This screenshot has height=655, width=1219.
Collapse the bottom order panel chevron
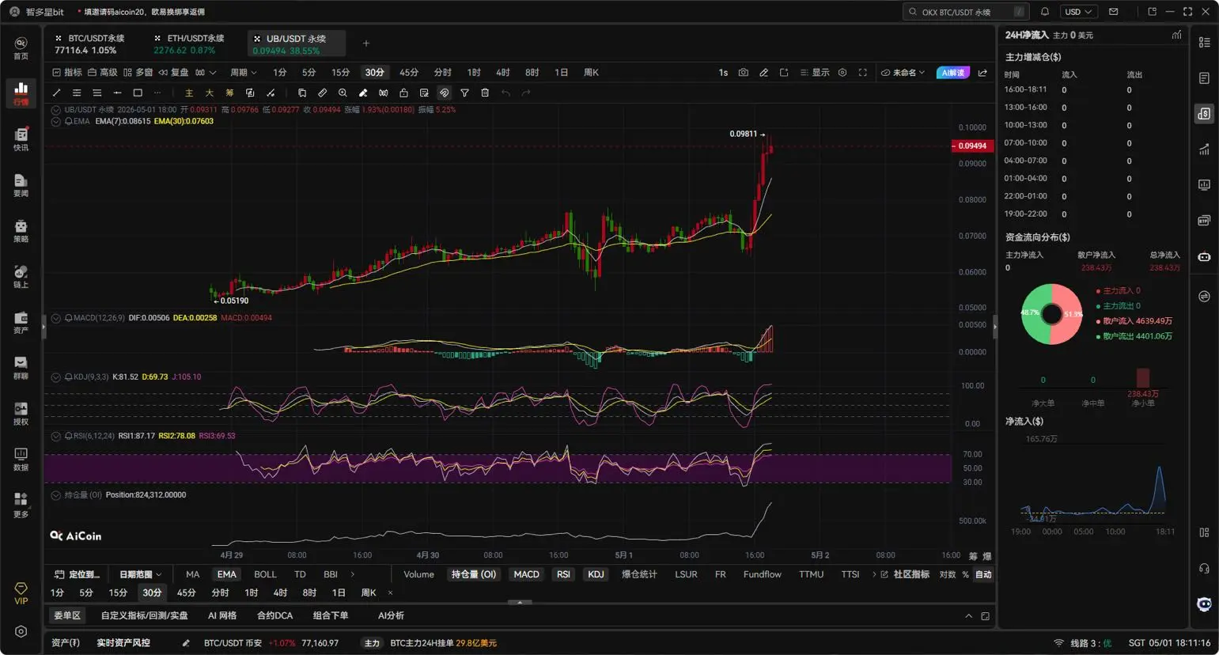pos(968,616)
